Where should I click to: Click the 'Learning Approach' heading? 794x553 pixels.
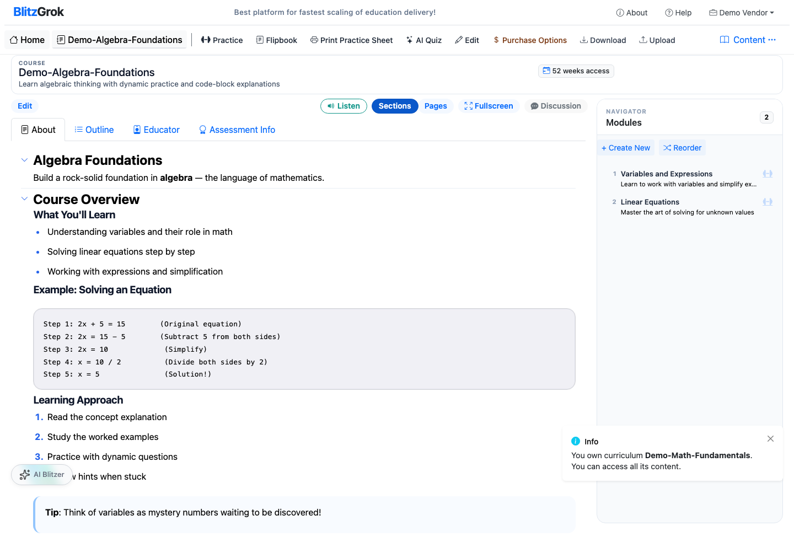tap(78, 400)
